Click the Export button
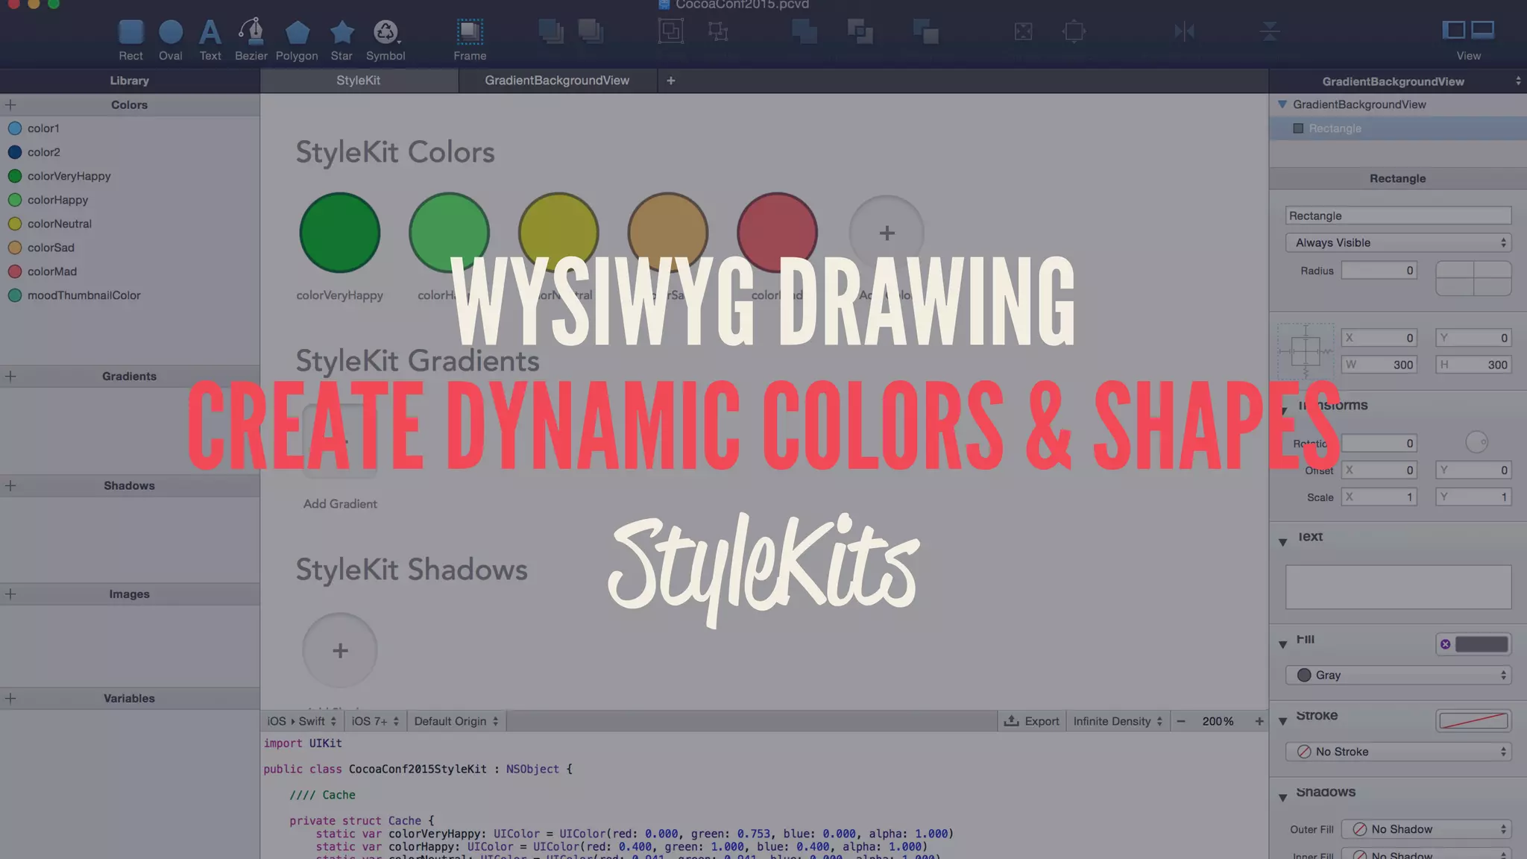 (x=1032, y=721)
